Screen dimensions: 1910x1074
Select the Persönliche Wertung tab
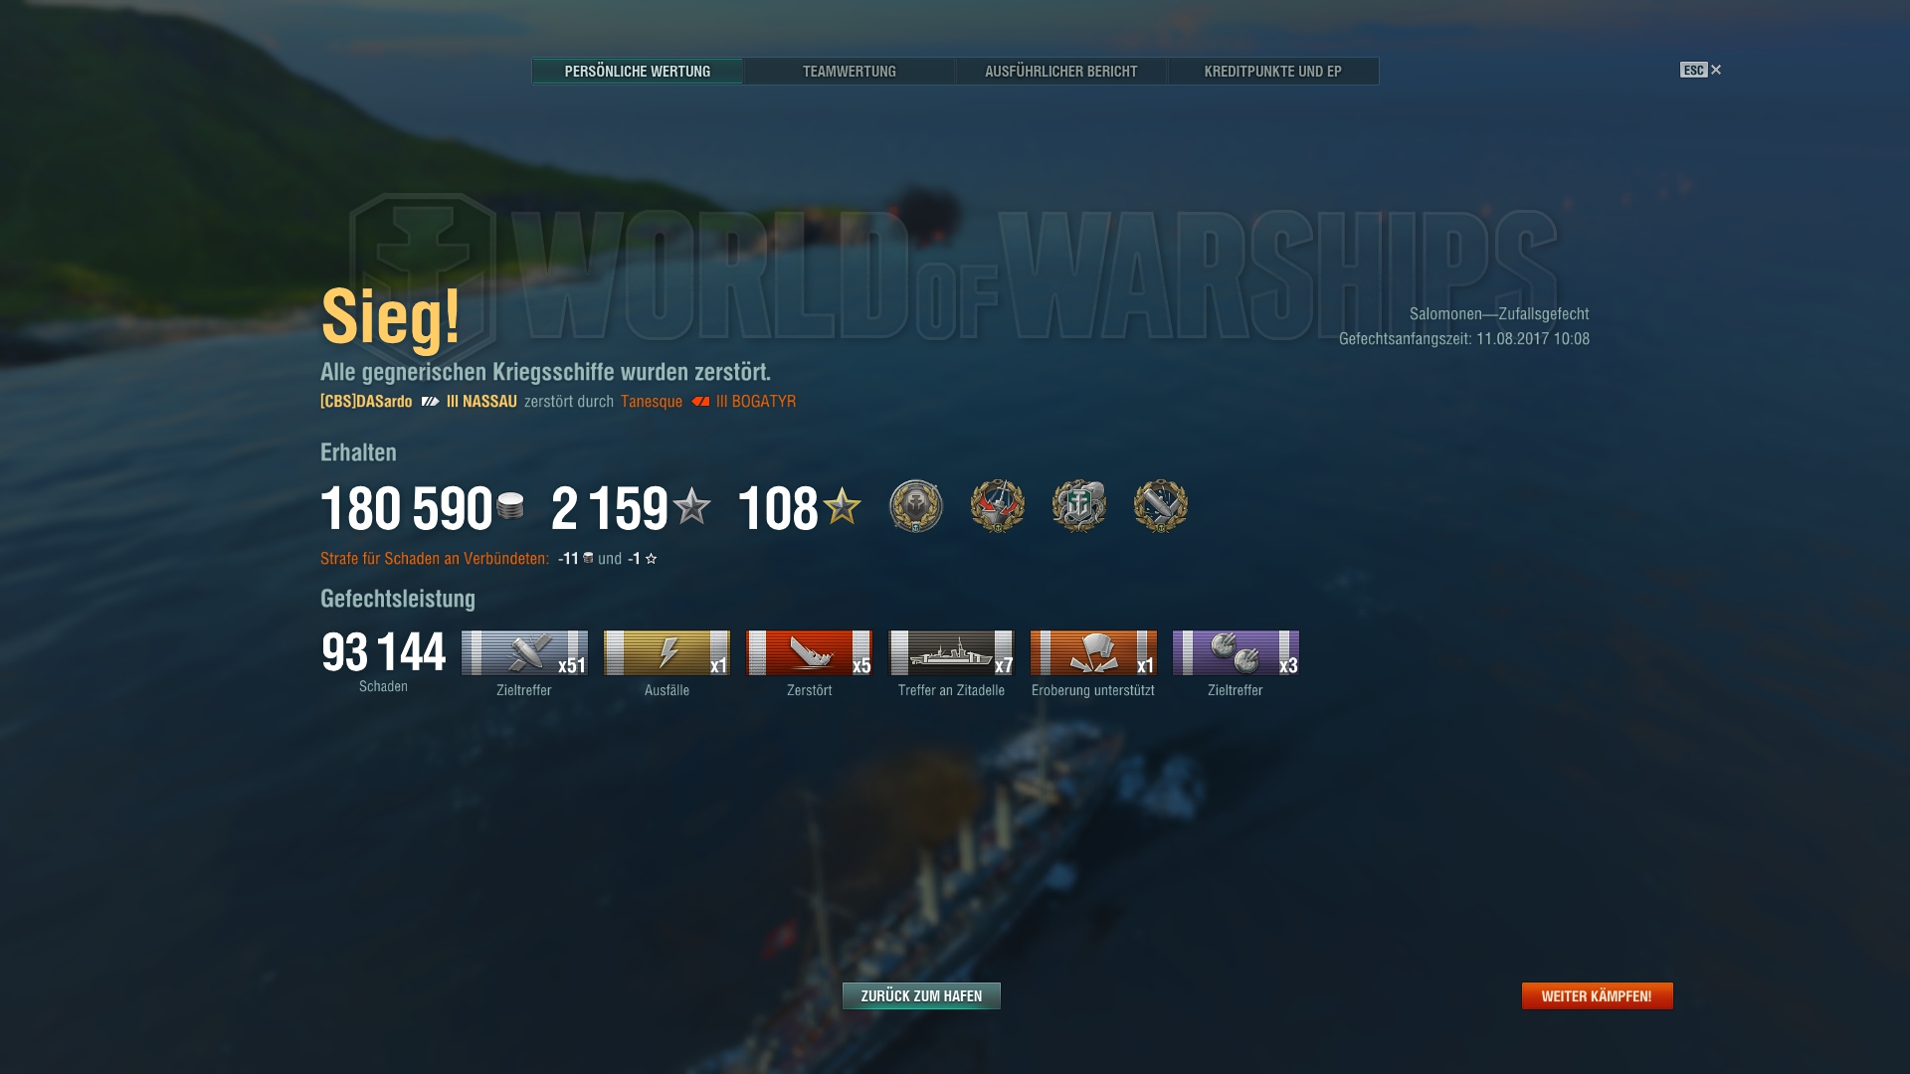[637, 72]
